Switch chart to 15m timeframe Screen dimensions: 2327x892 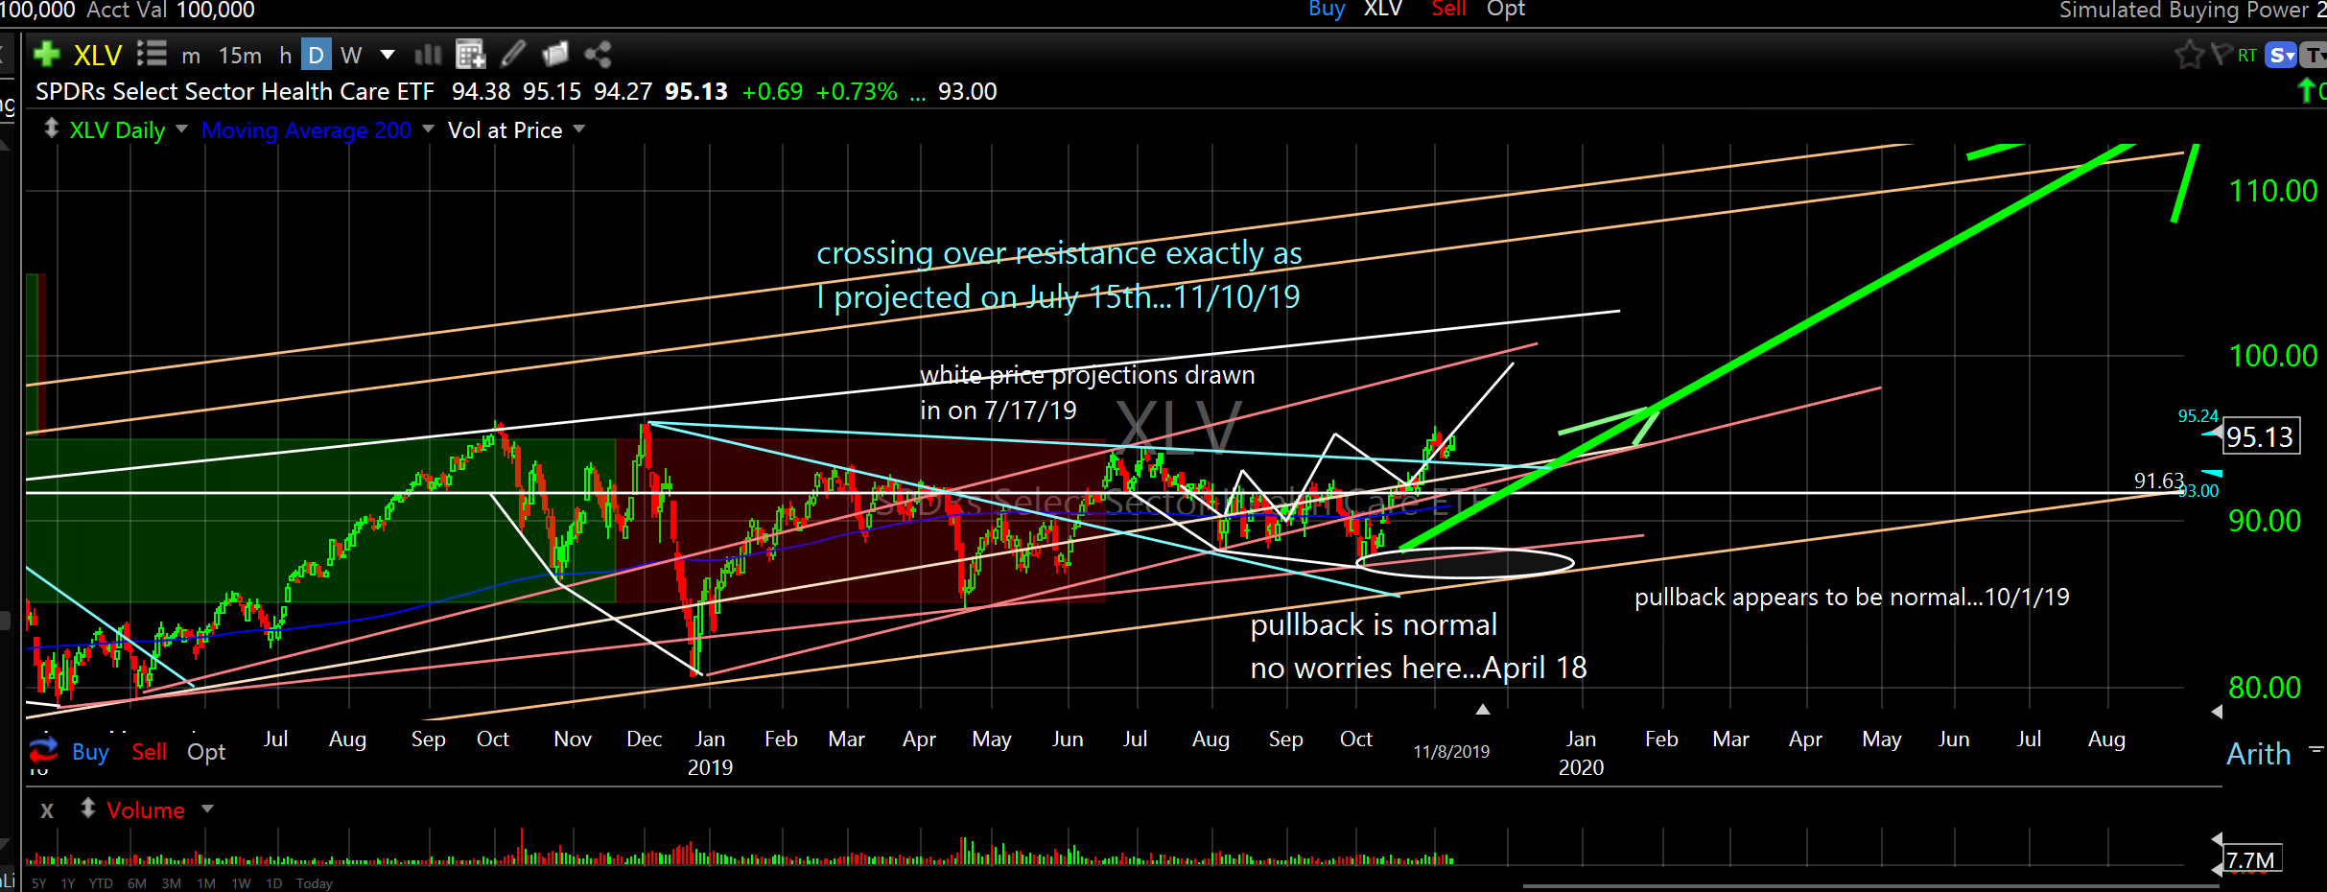pos(240,56)
